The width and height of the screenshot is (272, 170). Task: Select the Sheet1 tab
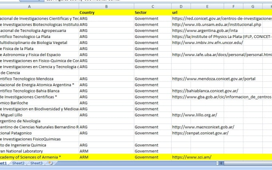click(x=3, y=163)
